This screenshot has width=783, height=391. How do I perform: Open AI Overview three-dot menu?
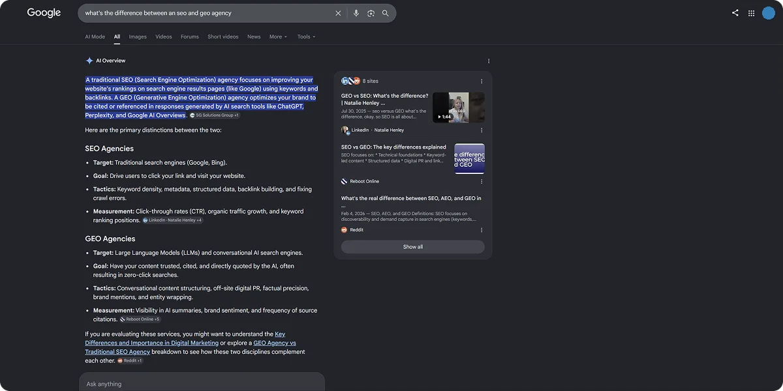(x=489, y=61)
